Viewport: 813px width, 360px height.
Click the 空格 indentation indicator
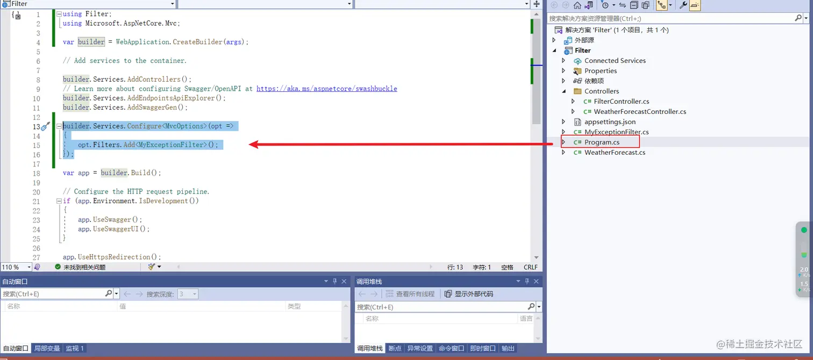[x=507, y=267]
